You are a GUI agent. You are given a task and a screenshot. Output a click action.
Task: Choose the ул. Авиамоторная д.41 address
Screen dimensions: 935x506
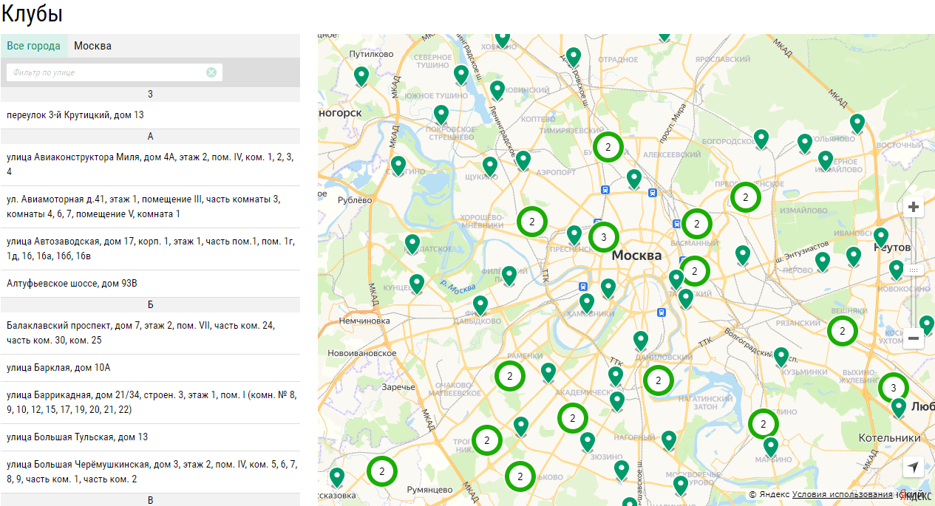click(x=150, y=207)
